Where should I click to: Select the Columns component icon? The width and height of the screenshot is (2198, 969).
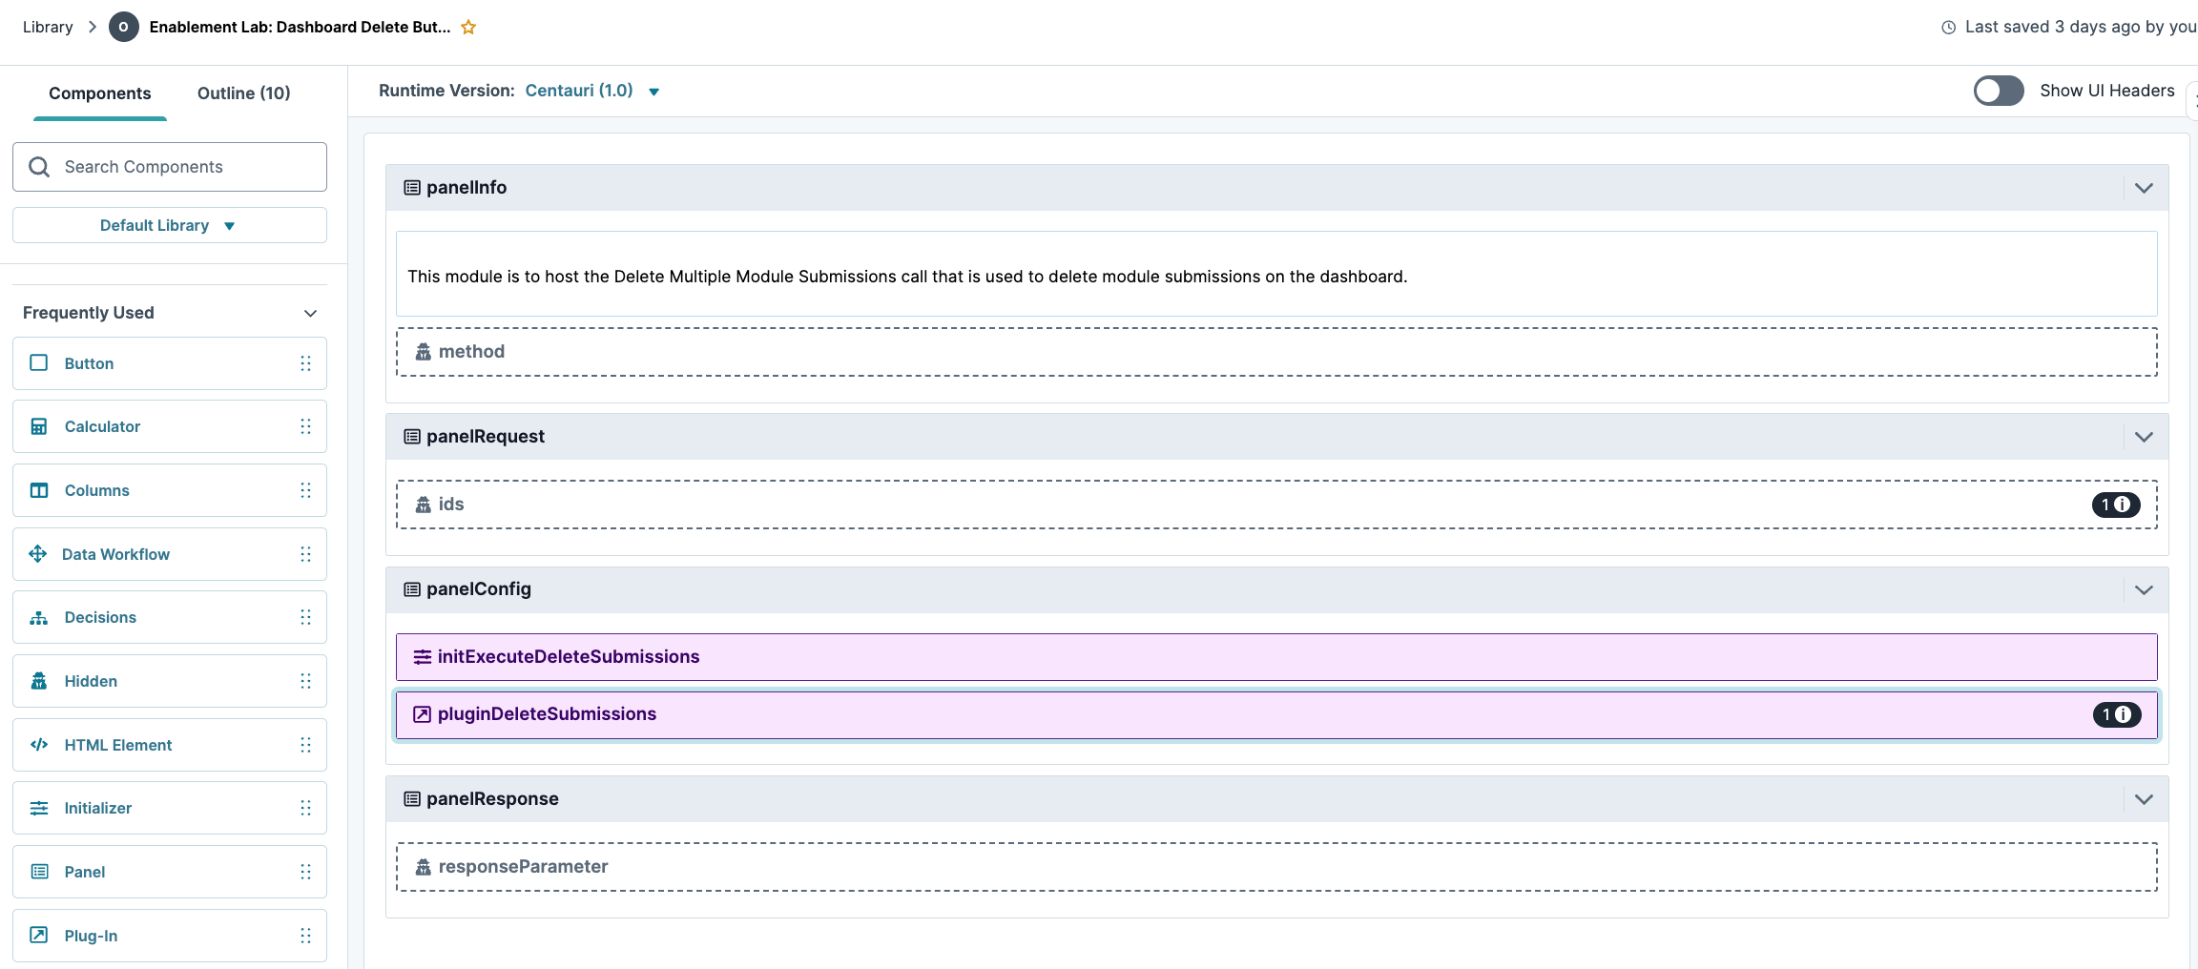point(38,489)
